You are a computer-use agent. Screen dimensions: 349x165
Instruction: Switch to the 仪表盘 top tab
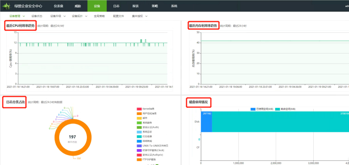tap(58, 6)
